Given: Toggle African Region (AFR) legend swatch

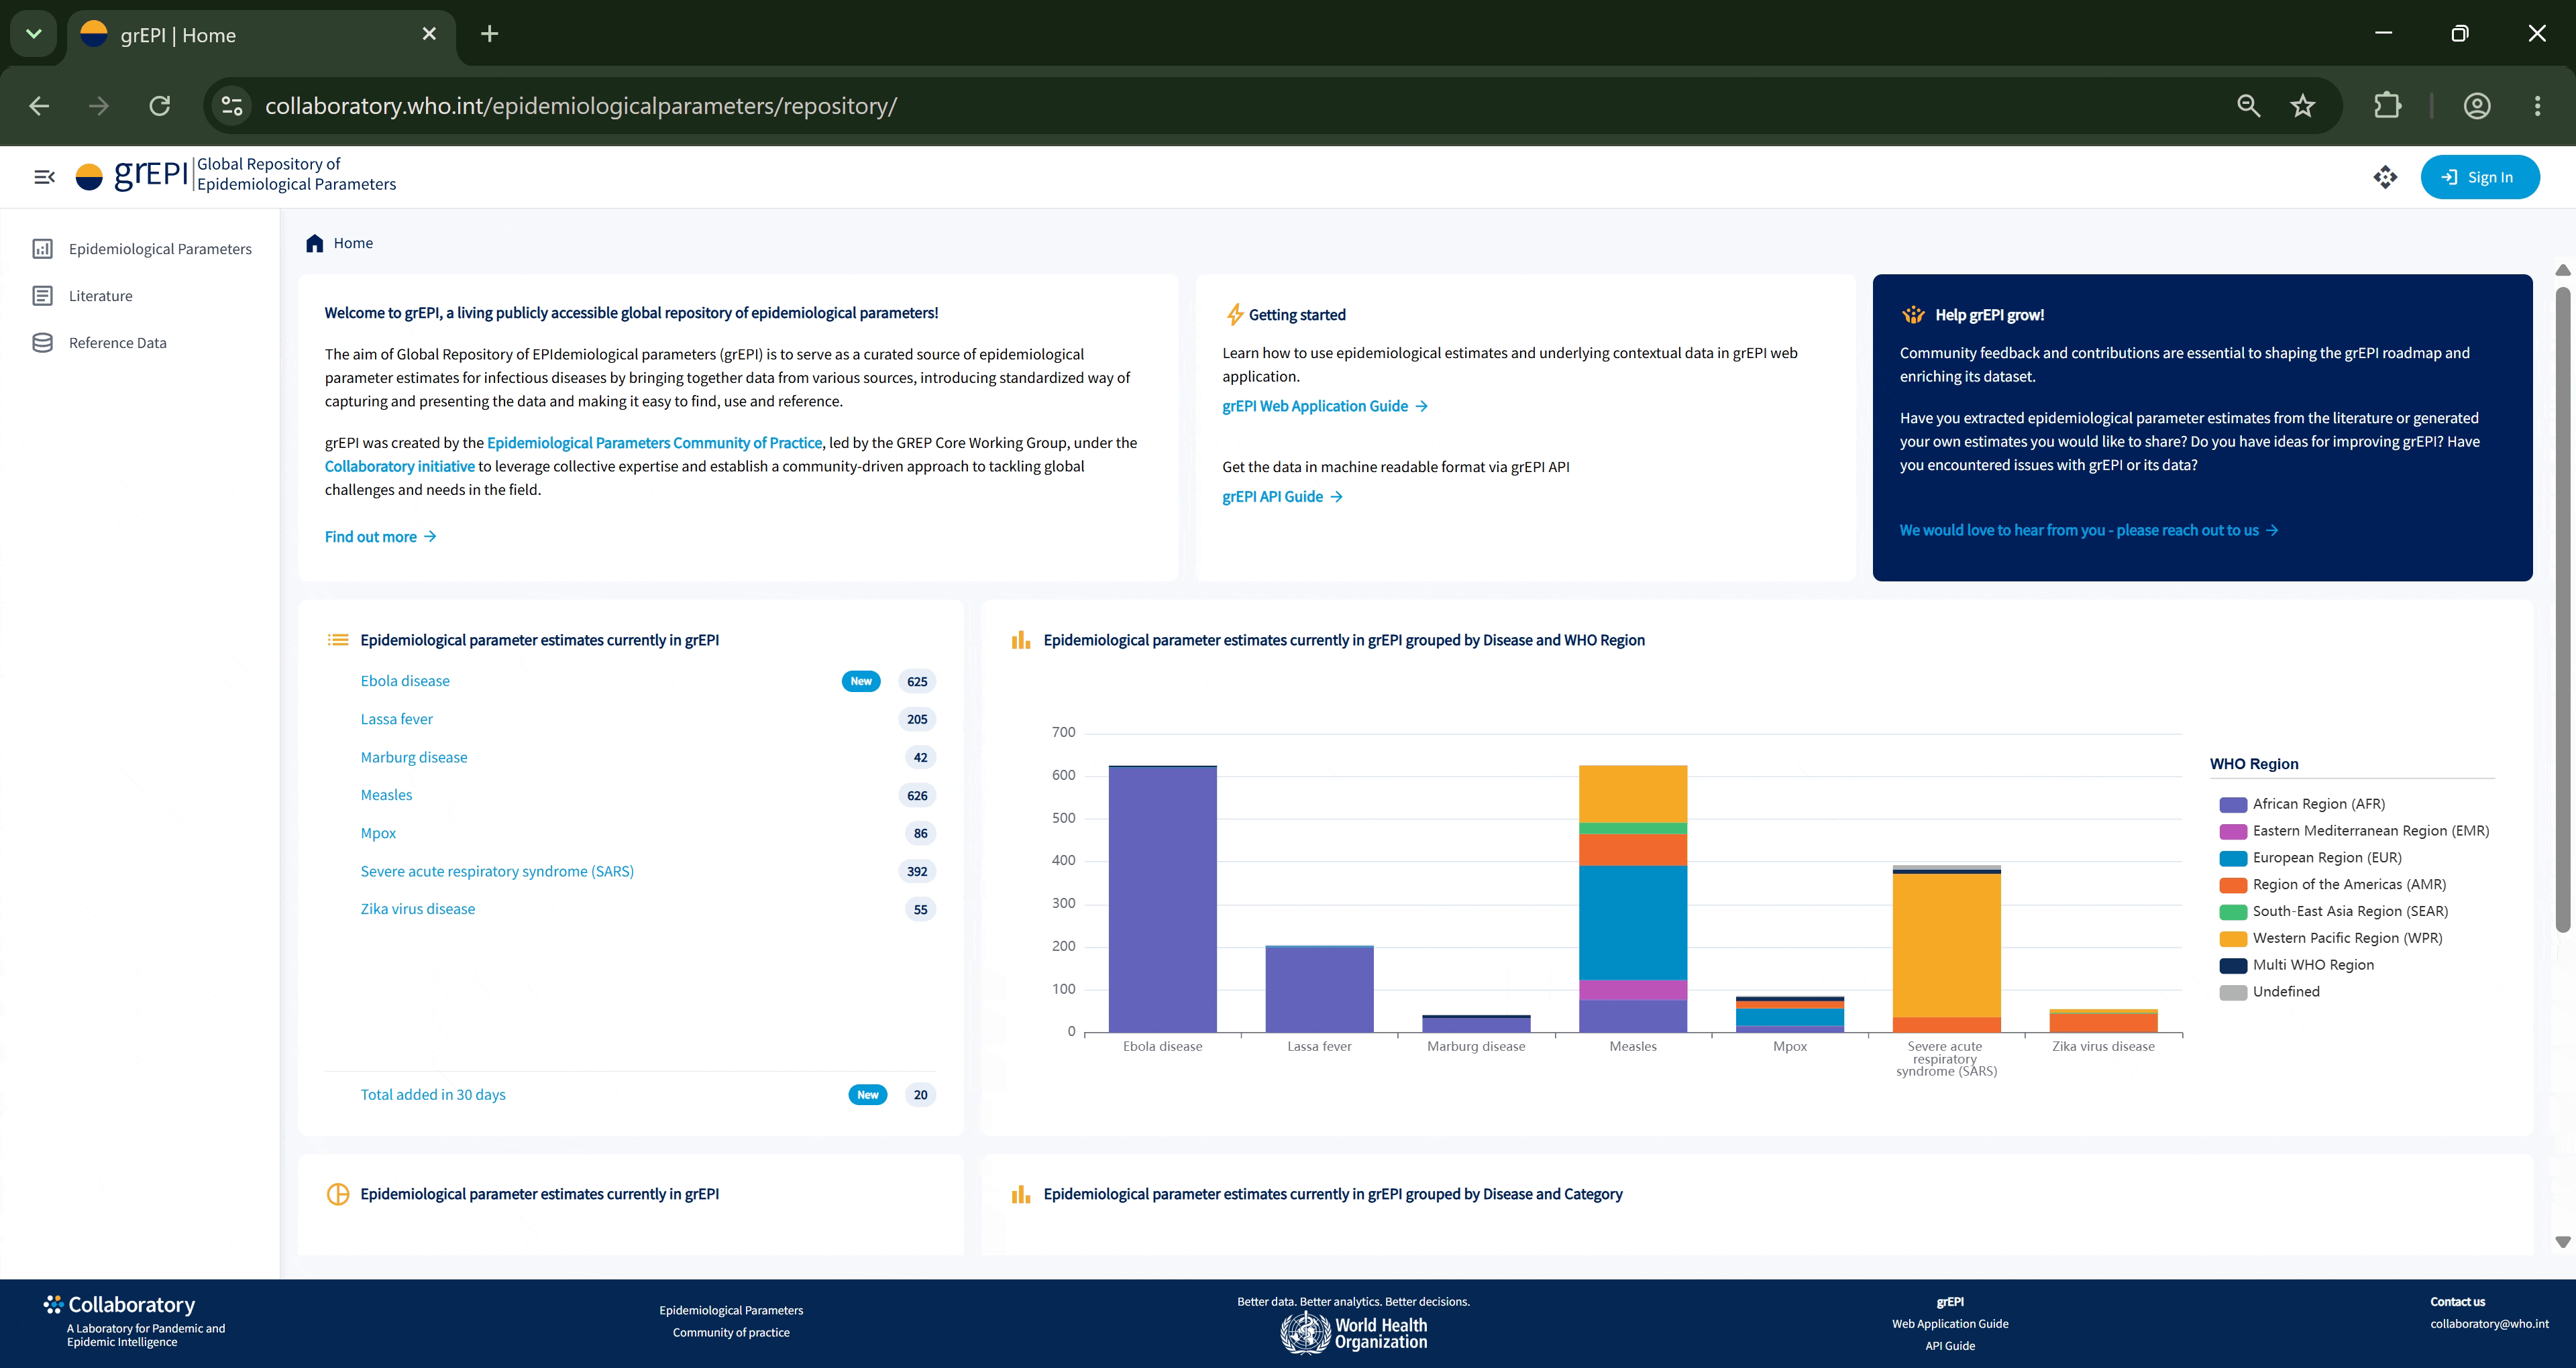Looking at the screenshot, I should [x=2233, y=805].
